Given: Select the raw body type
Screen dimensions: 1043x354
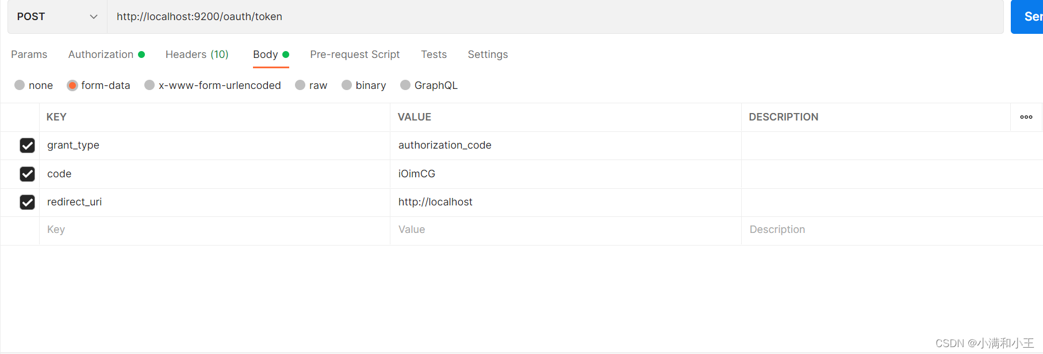Looking at the screenshot, I should point(300,85).
